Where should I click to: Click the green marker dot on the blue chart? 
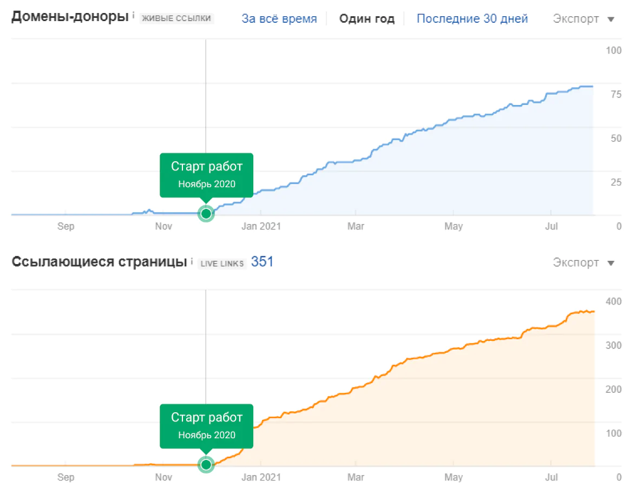point(206,214)
